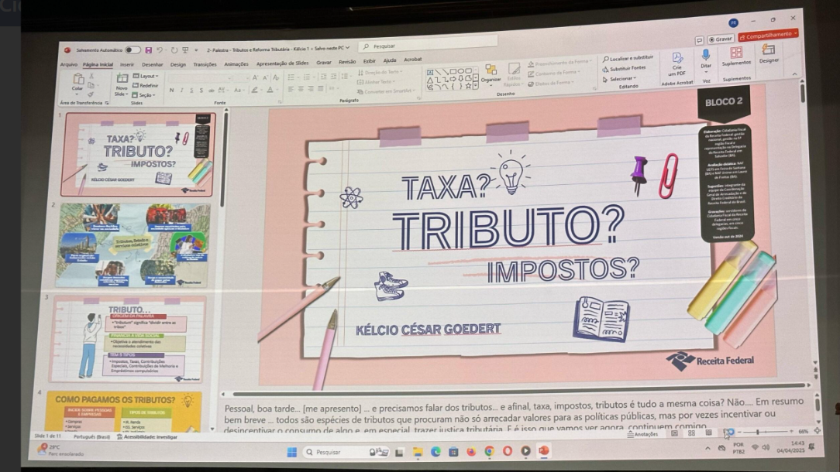Viewport: 840px width, 472px height.
Task: Open the Transições ribbon tab
Action: 205,64
